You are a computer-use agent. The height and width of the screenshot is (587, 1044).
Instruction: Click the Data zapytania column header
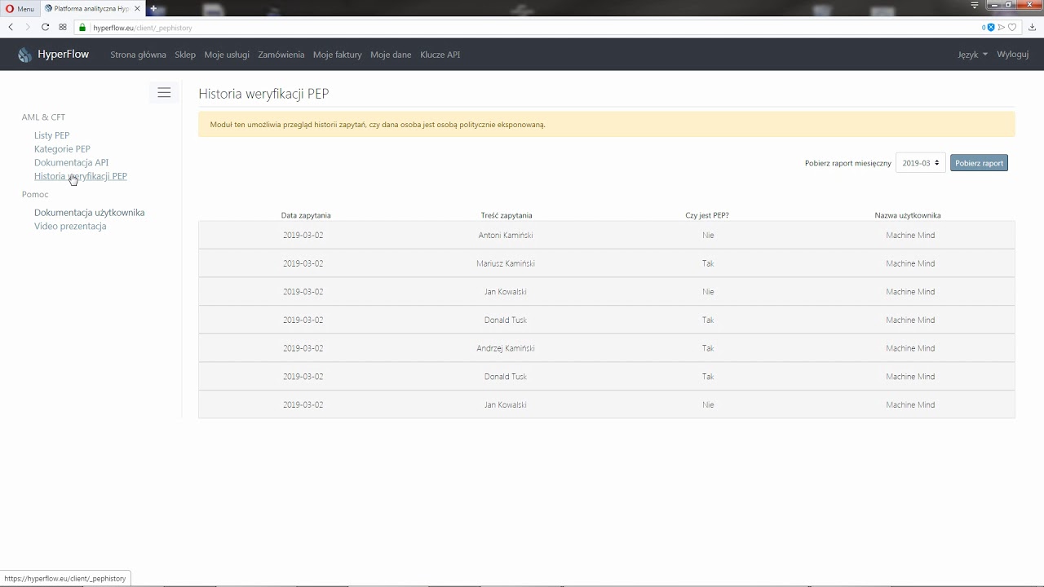(306, 215)
